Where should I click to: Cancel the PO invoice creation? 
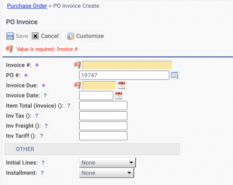46,36
